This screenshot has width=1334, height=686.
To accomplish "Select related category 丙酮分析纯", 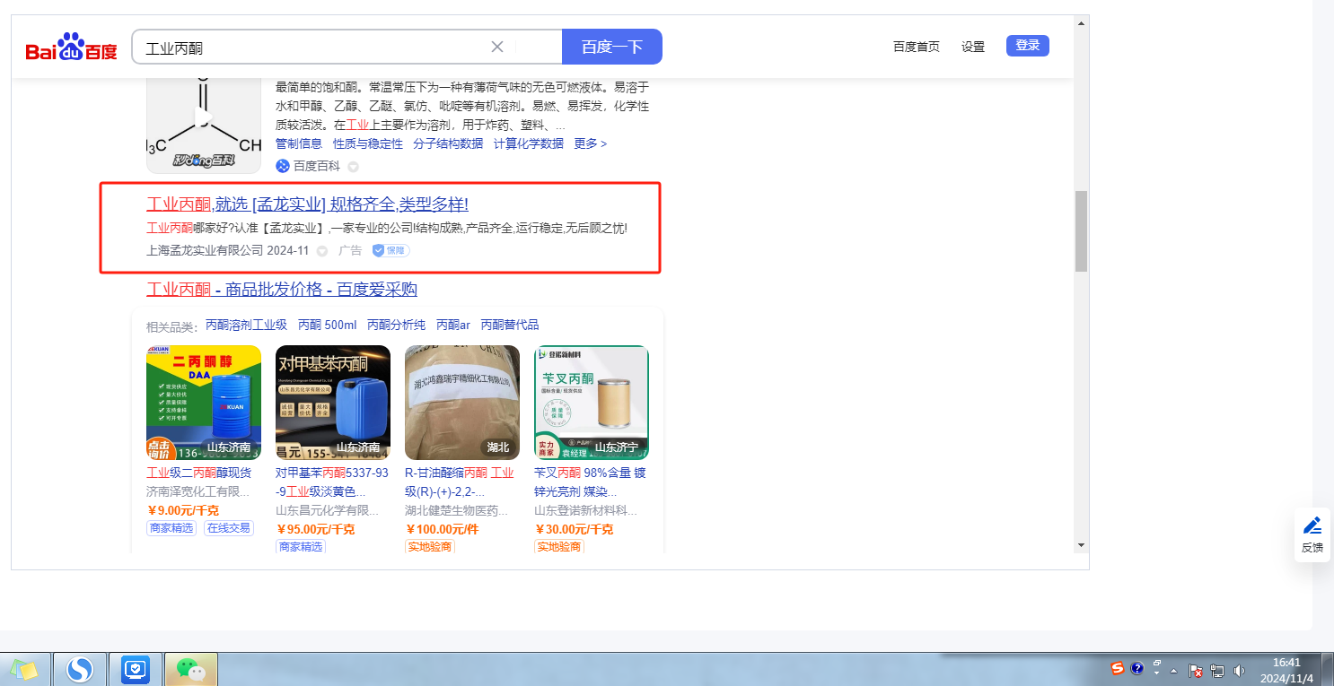I will (396, 325).
